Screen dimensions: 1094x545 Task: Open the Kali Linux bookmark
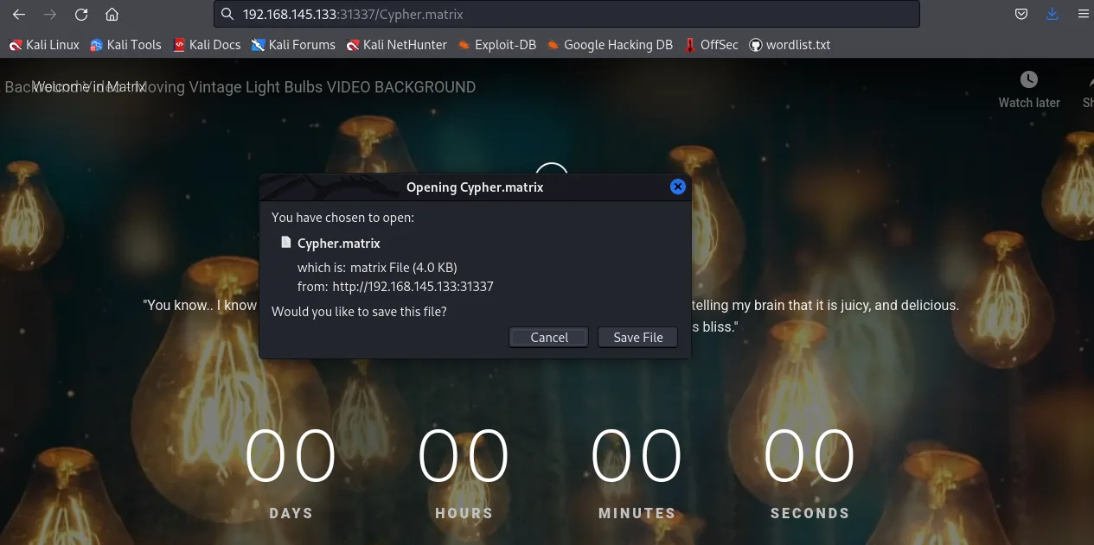tap(44, 45)
